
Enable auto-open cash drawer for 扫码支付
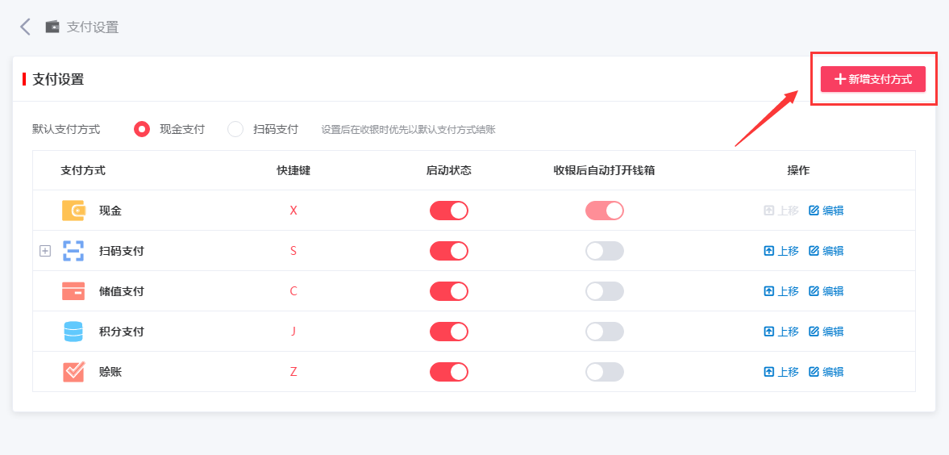[605, 251]
